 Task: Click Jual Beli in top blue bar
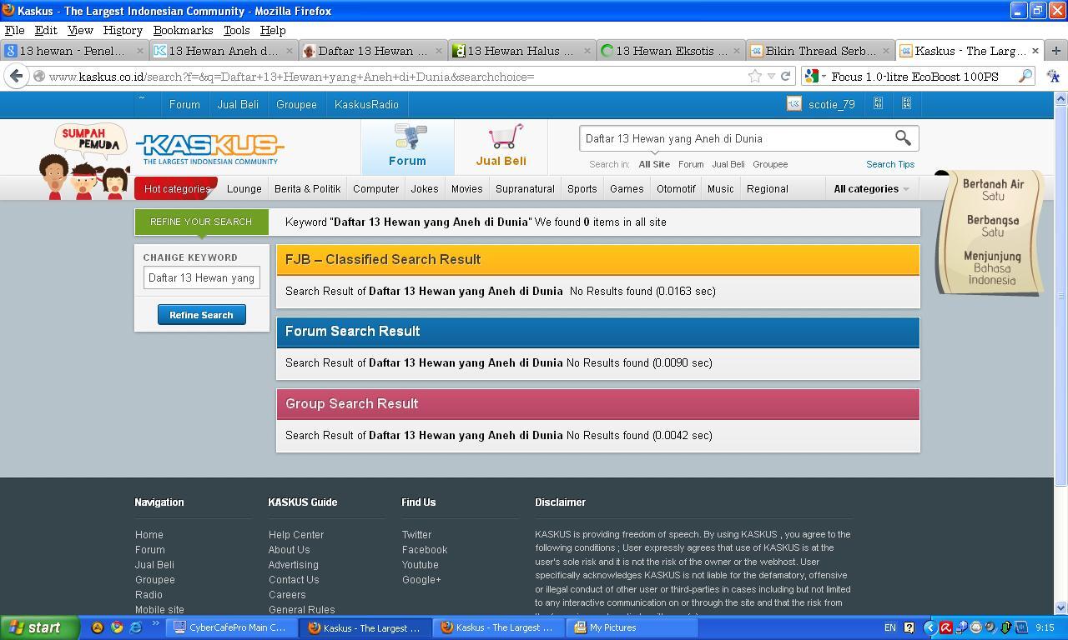[238, 104]
